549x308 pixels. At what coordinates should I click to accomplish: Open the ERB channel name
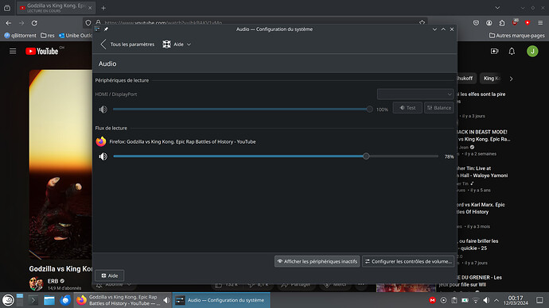tap(53, 281)
